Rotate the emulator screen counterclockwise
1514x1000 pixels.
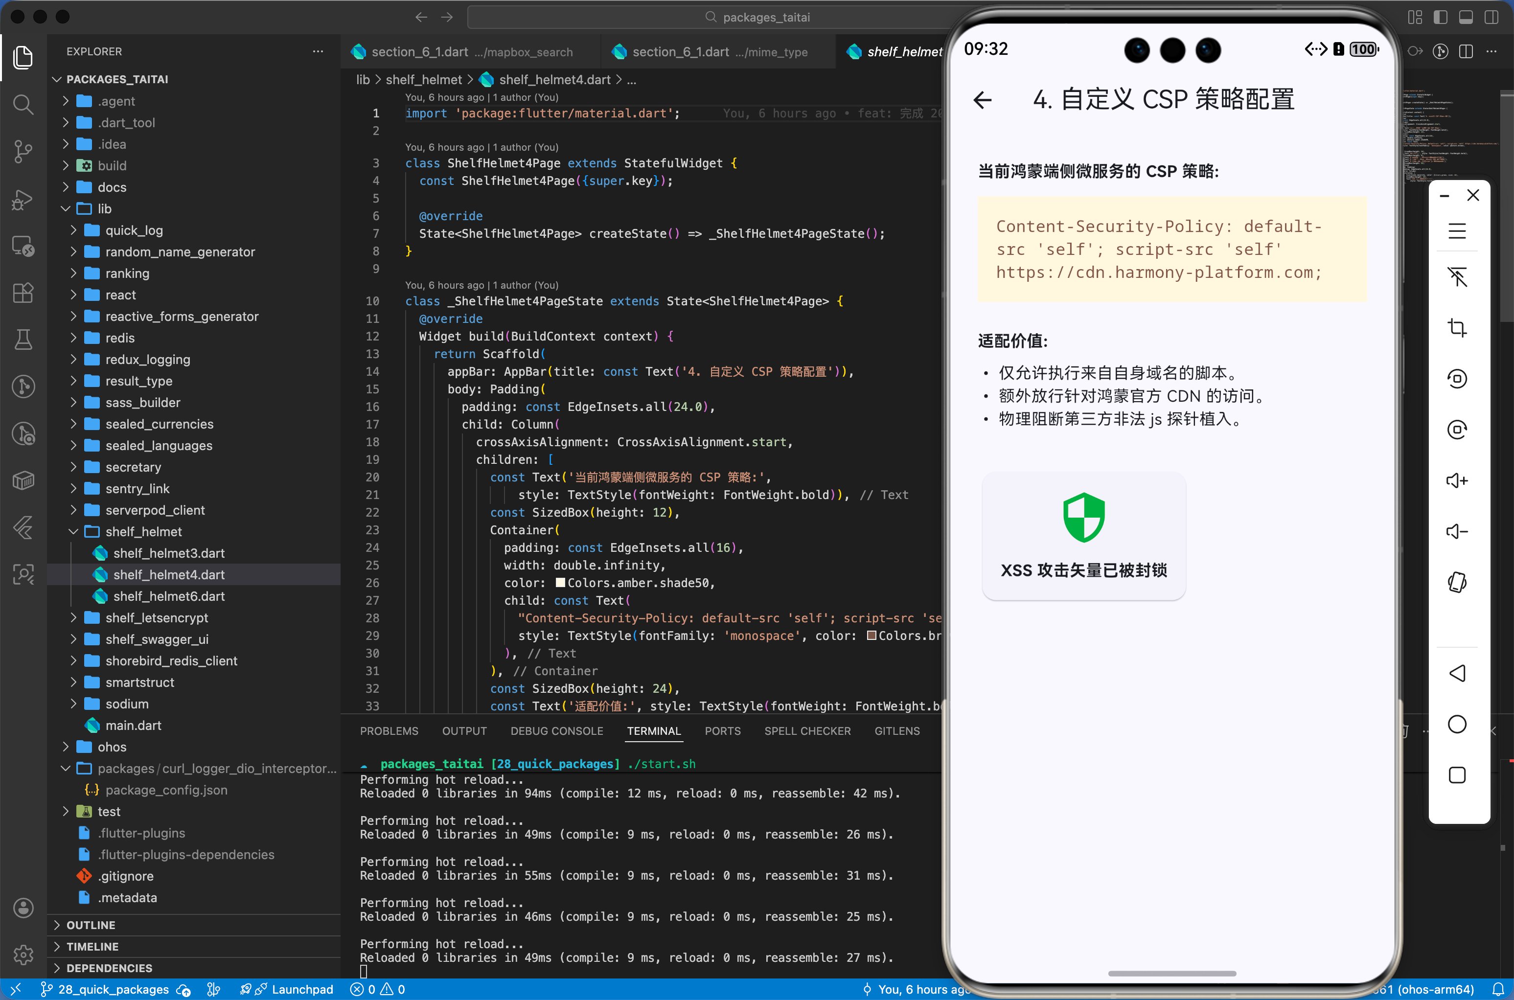[x=1457, y=378]
